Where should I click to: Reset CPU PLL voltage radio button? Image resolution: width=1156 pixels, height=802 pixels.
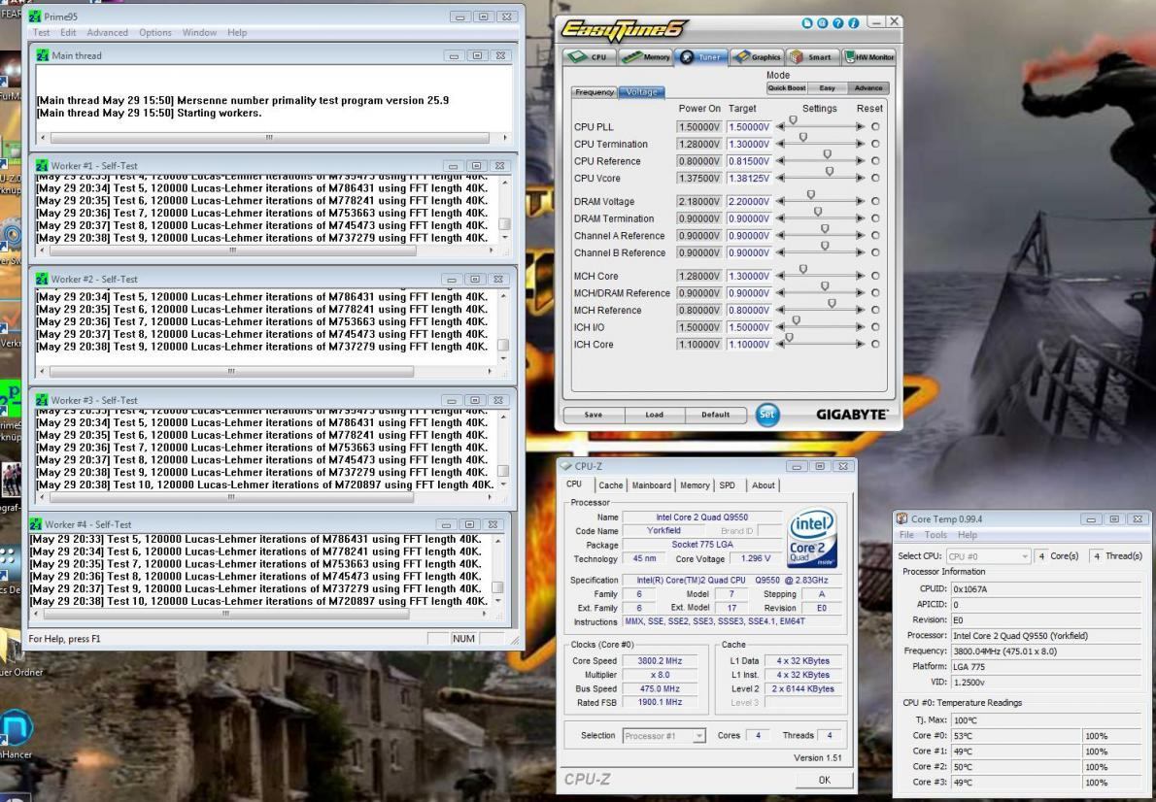point(875,127)
